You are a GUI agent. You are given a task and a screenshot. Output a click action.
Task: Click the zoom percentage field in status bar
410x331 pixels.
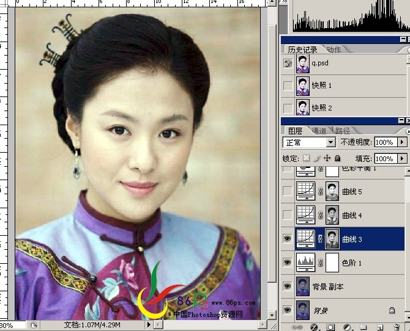[12, 326]
